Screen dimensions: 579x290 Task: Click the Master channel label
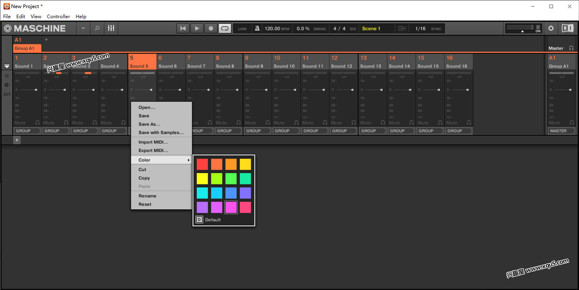click(556, 48)
